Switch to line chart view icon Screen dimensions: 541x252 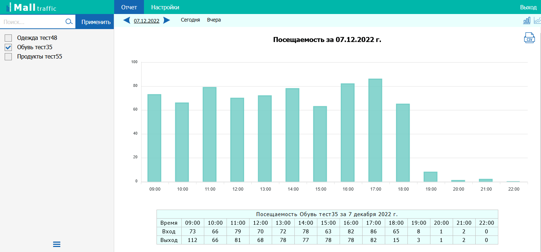click(537, 20)
